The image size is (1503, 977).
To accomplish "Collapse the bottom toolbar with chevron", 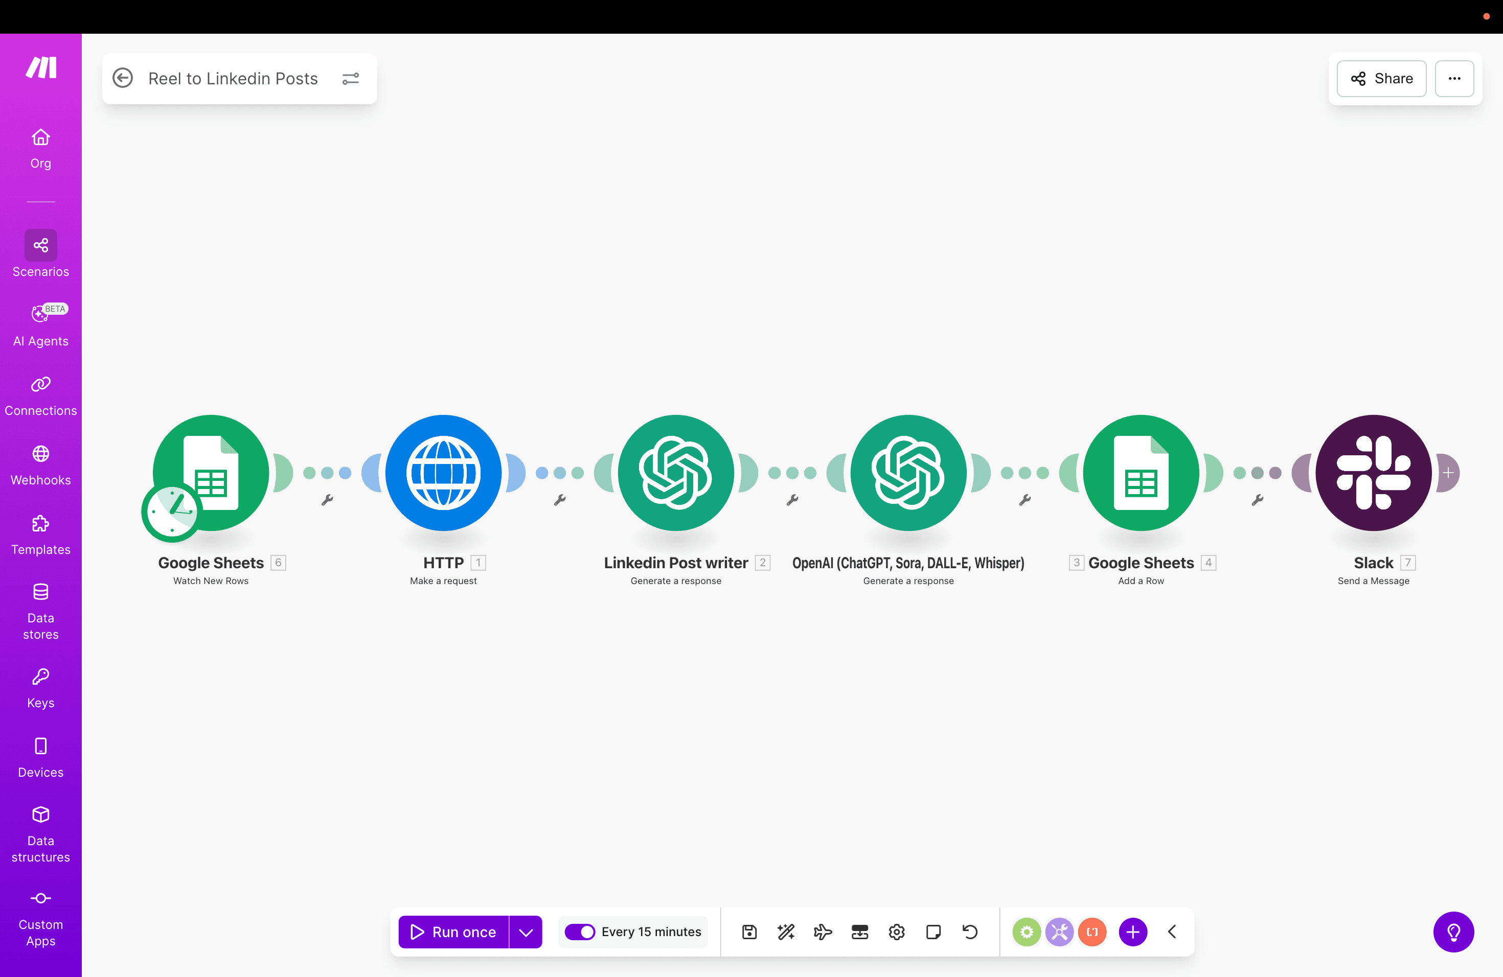I will [x=1172, y=932].
